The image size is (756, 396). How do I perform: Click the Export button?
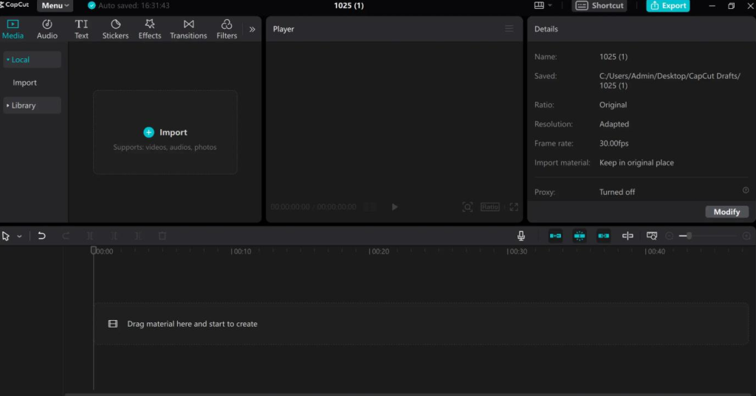[x=667, y=6]
